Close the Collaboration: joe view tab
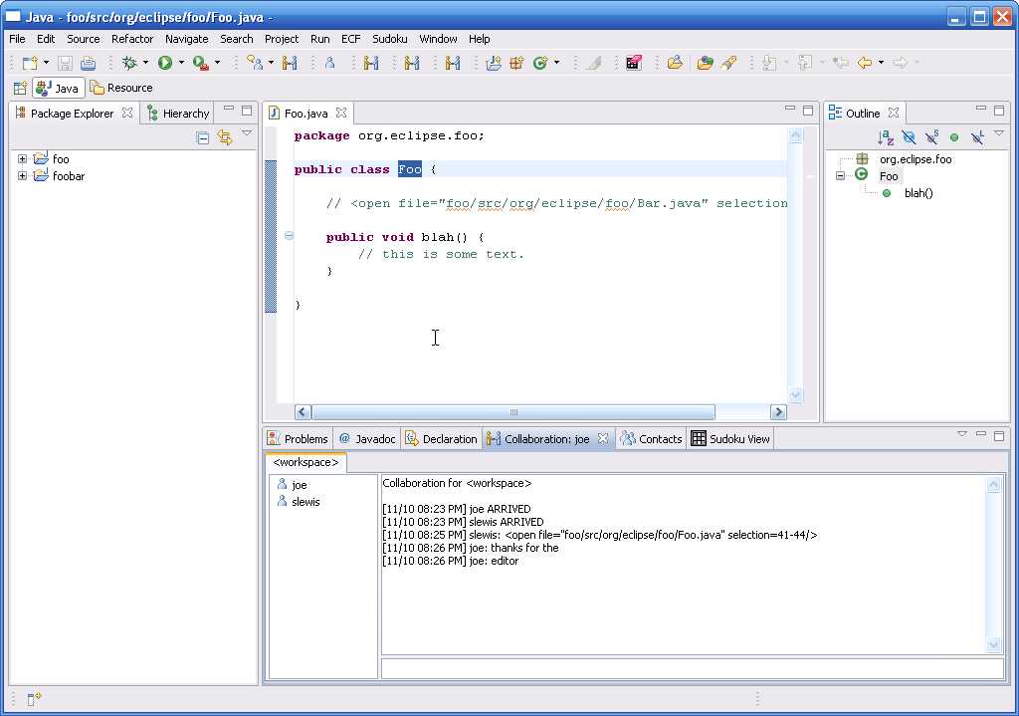Viewport: 1019px width, 716px height. click(x=603, y=438)
